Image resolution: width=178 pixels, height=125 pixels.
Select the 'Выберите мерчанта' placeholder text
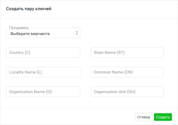[x=30, y=34]
